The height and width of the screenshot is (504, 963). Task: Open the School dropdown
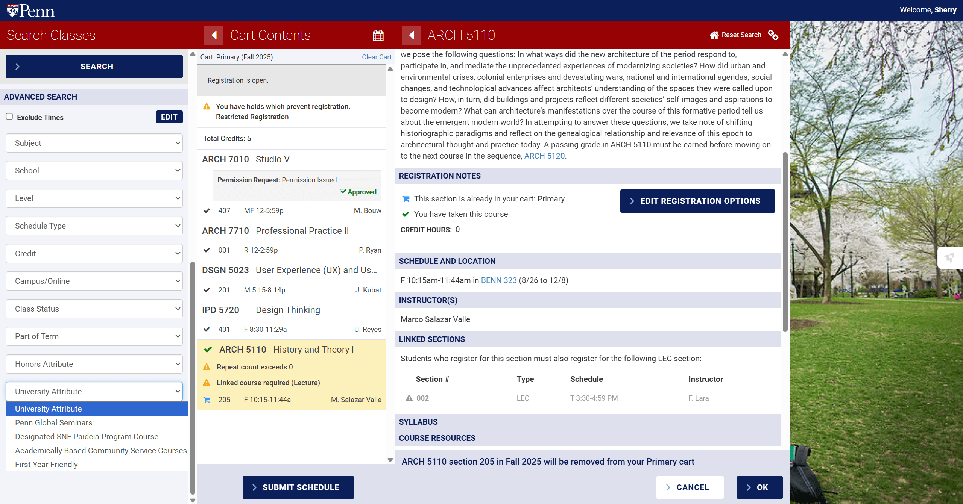[x=94, y=171]
